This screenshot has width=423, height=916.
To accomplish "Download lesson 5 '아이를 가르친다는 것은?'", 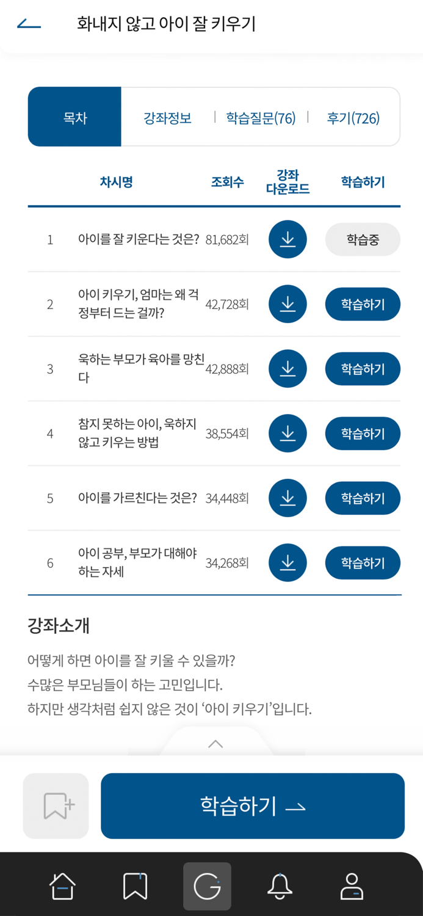I will tap(287, 498).
